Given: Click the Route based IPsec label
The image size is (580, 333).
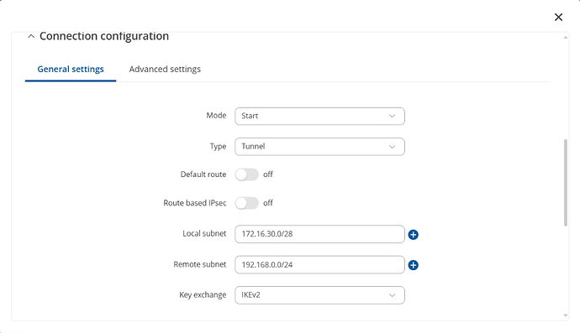Looking at the screenshot, I should [194, 203].
